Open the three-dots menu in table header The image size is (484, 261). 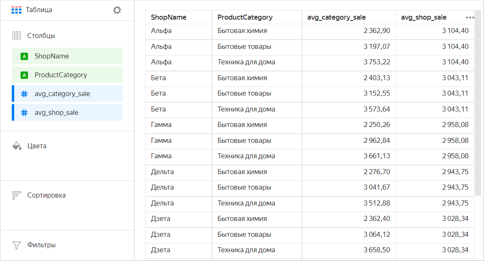tap(470, 18)
